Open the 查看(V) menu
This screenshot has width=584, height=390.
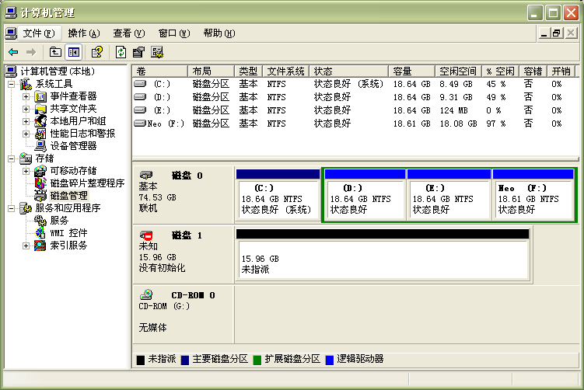tap(129, 33)
